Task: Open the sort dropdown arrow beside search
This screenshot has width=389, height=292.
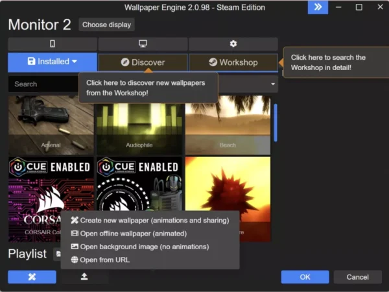Action: point(273,84)
